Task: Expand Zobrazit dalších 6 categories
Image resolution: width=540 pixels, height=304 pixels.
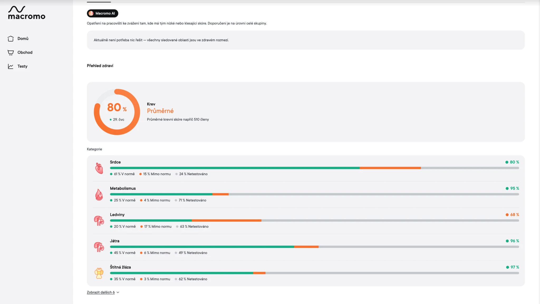Action: pyautogui.click(x=101, y=292)
